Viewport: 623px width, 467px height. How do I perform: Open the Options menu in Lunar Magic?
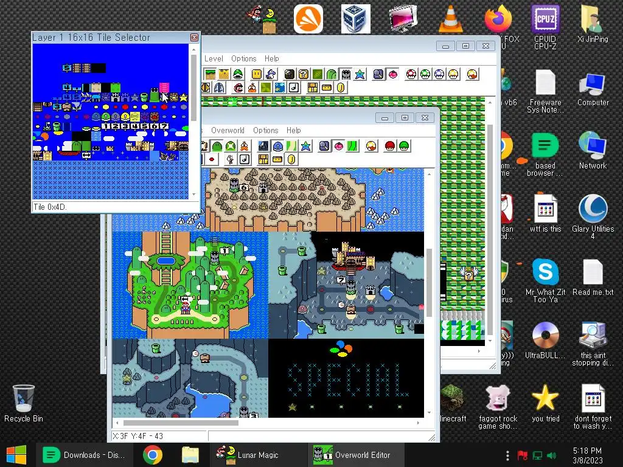click(243, 58)
